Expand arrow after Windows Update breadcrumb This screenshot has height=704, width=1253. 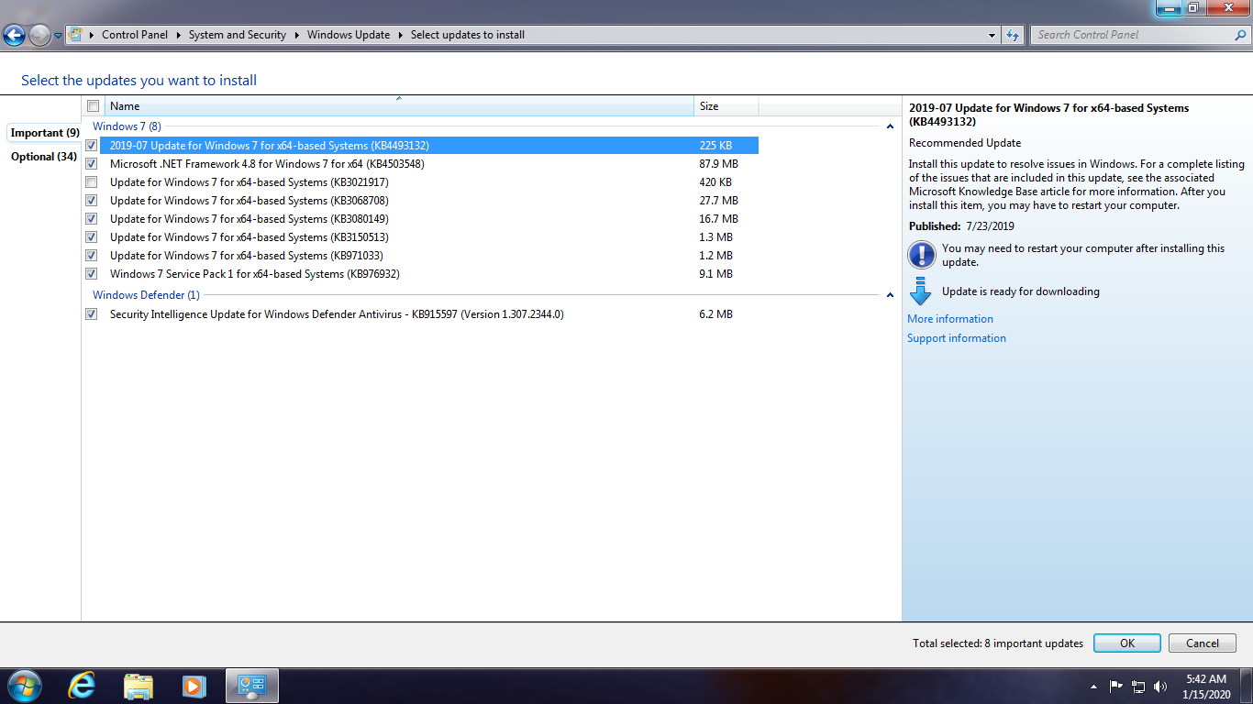401,35
